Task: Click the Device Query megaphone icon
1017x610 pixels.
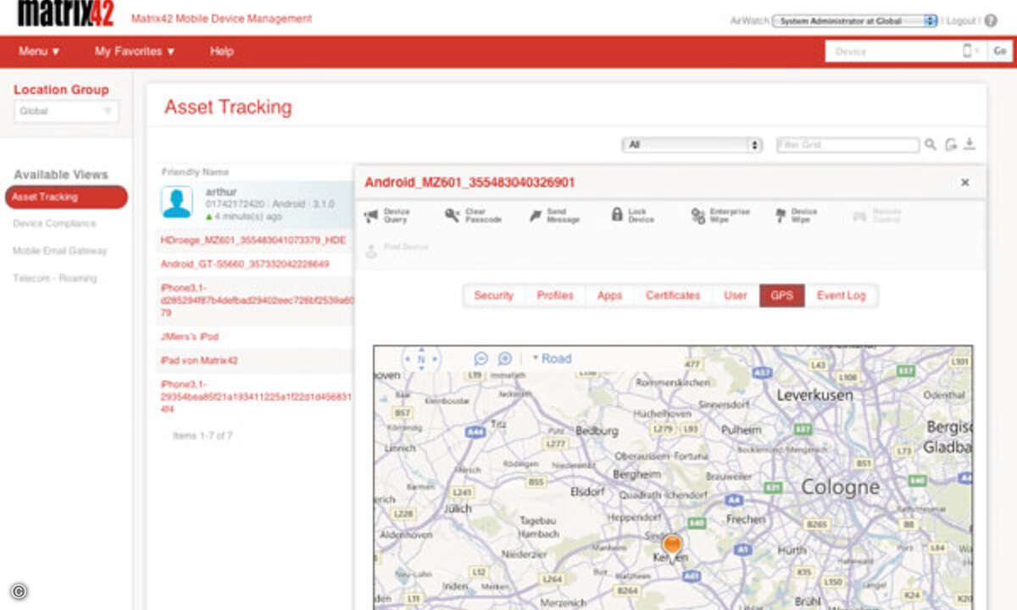Action: 371,216
